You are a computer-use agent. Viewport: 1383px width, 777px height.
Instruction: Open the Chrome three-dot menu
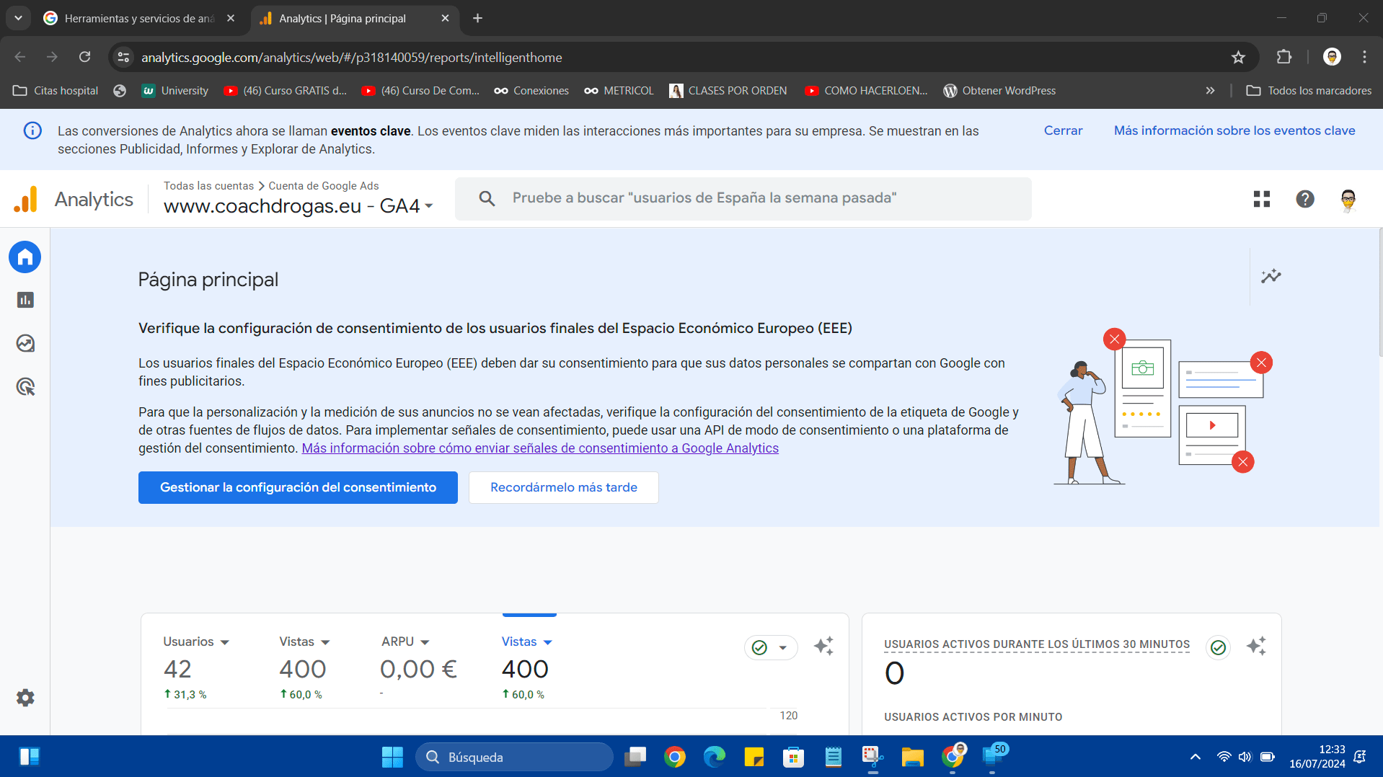tap(1364, 57)
